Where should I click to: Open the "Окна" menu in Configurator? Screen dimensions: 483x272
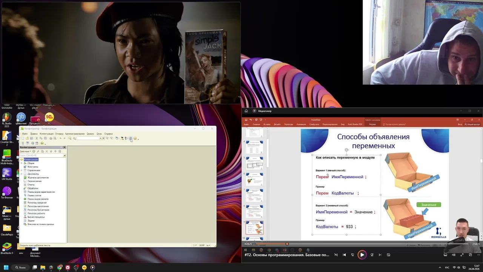[x=99, y=134]
